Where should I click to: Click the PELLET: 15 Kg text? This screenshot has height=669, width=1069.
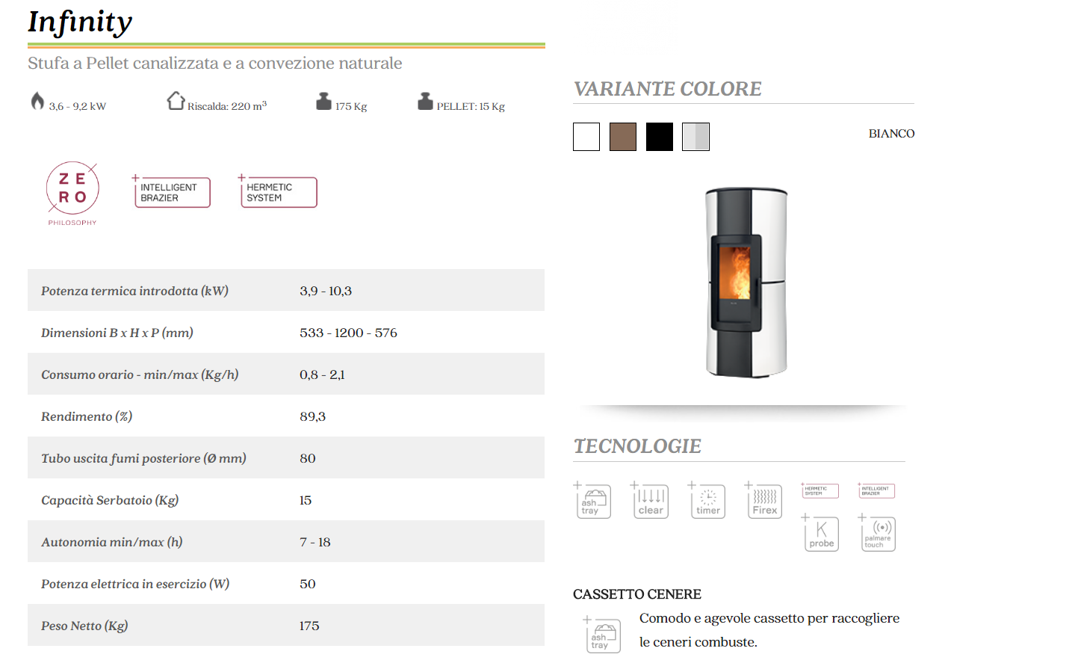(471, 106)
